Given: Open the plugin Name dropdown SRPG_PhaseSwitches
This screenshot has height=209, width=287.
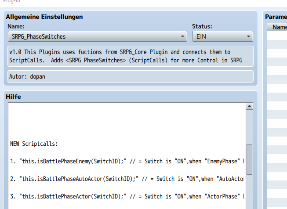Looking at the screenshot, I should [98, 36].
